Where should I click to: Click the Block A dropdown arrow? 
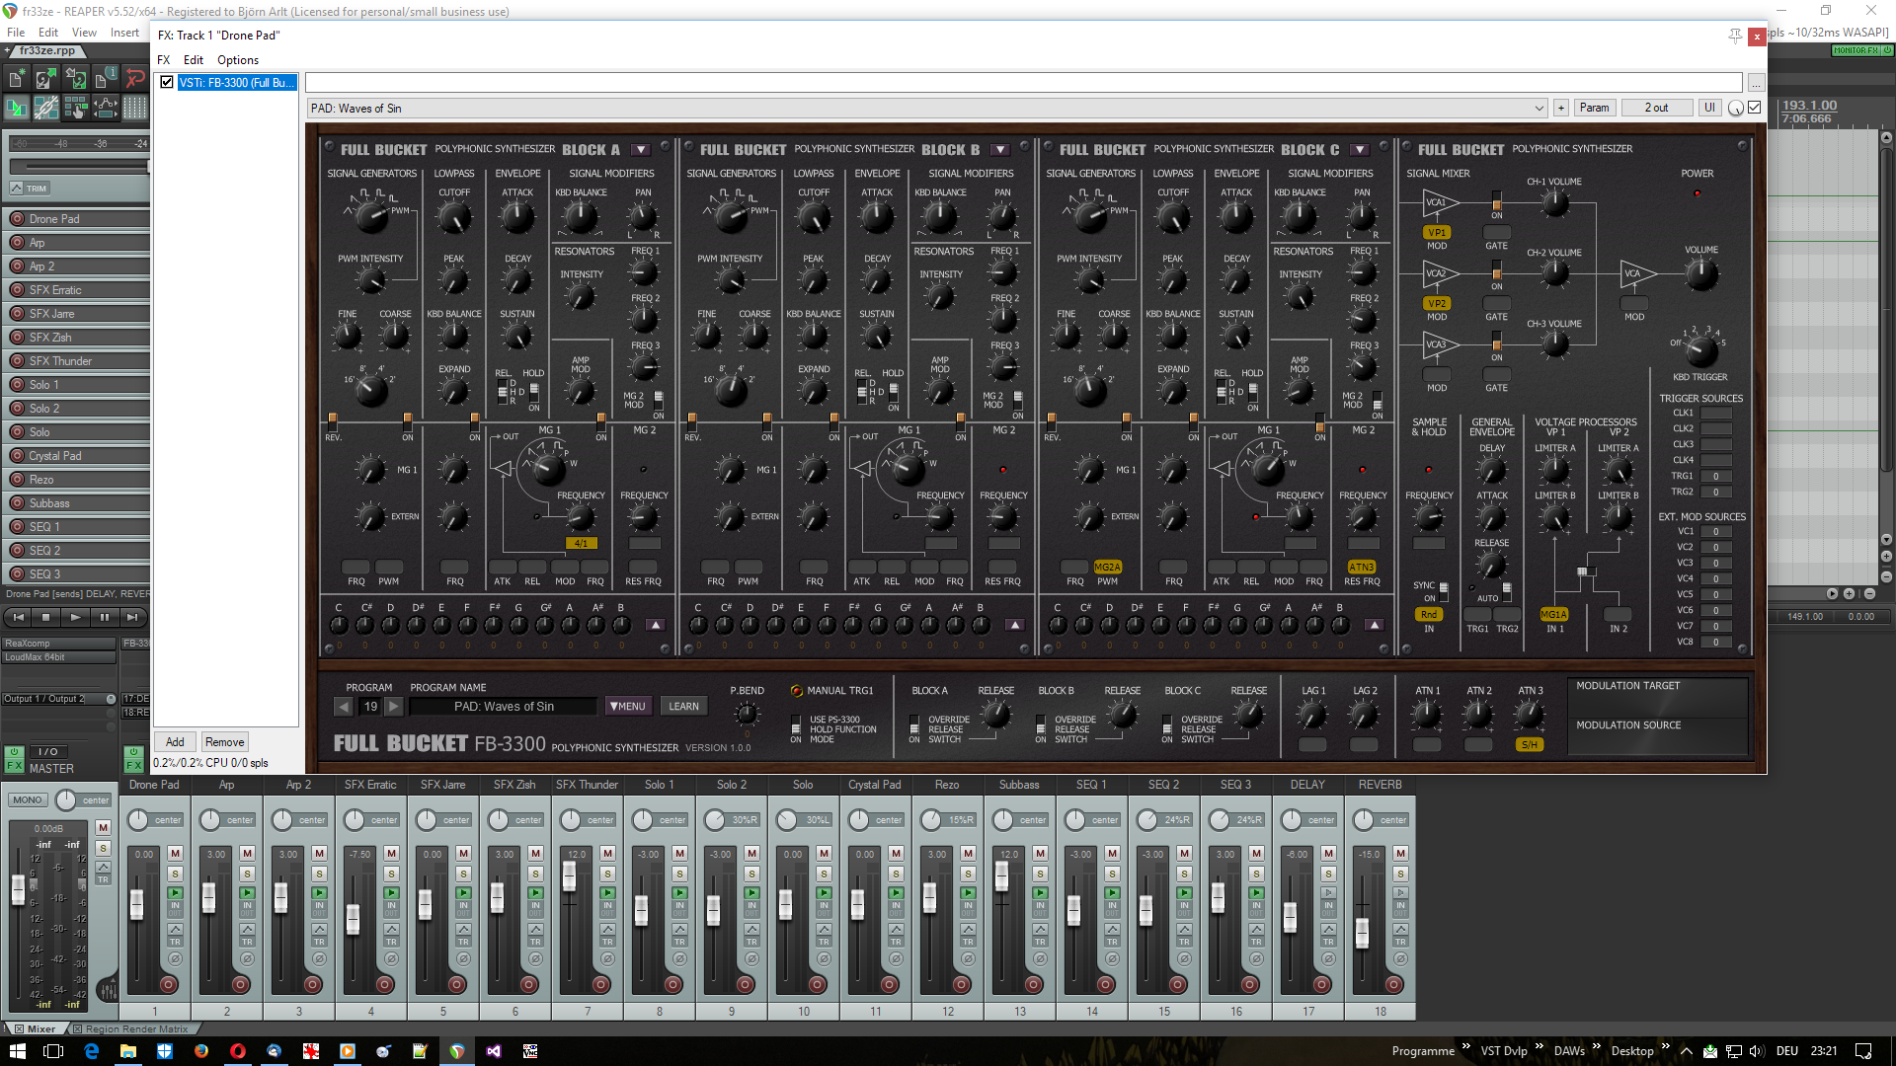click(641, 150)
